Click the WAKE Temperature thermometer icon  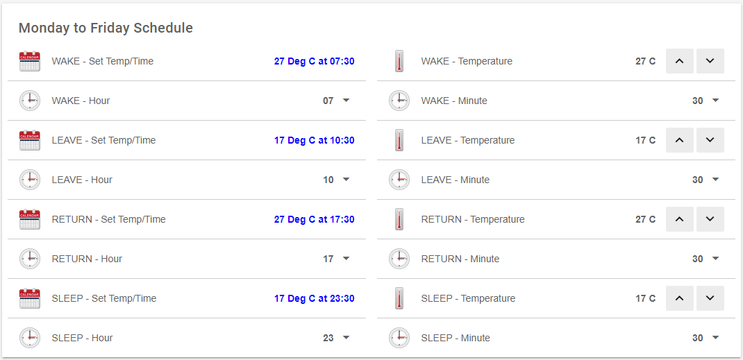coord(399,61)
